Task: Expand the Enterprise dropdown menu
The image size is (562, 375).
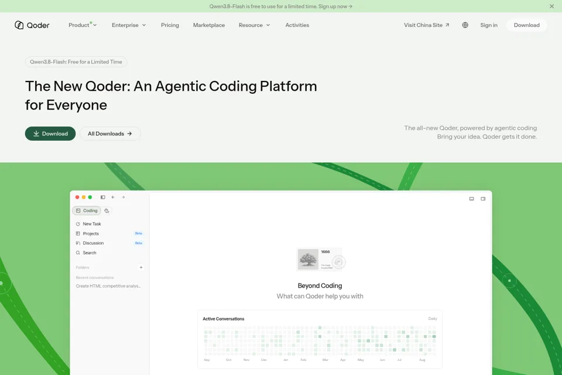Action: 129,25
